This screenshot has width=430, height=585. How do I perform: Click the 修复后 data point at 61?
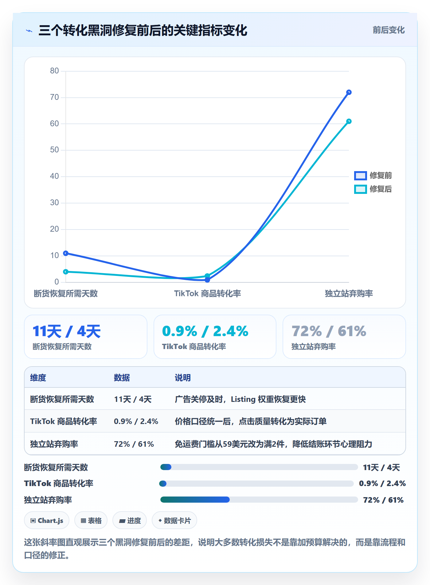(x=349, y=121)
